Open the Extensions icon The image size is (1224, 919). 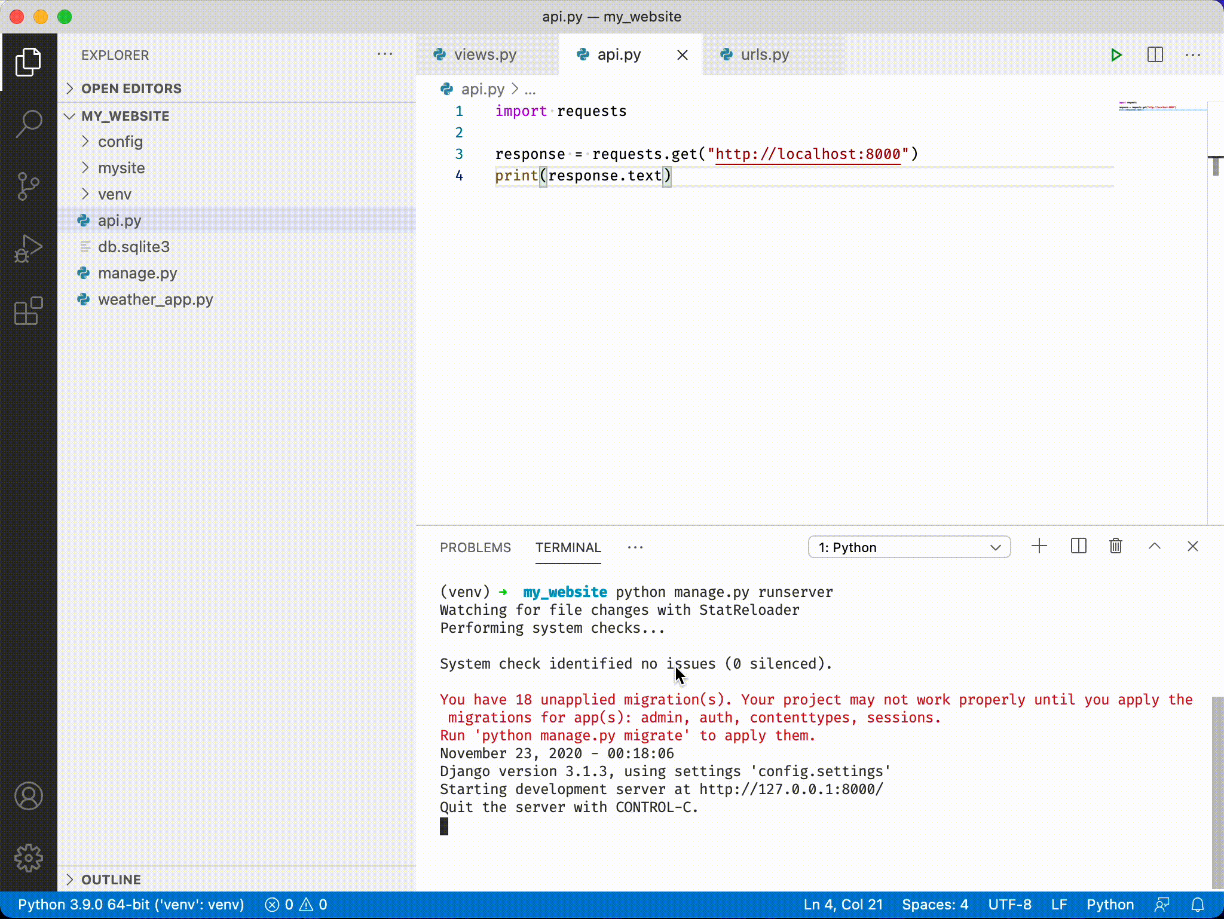pyautogui.click(x=28, y=311)
